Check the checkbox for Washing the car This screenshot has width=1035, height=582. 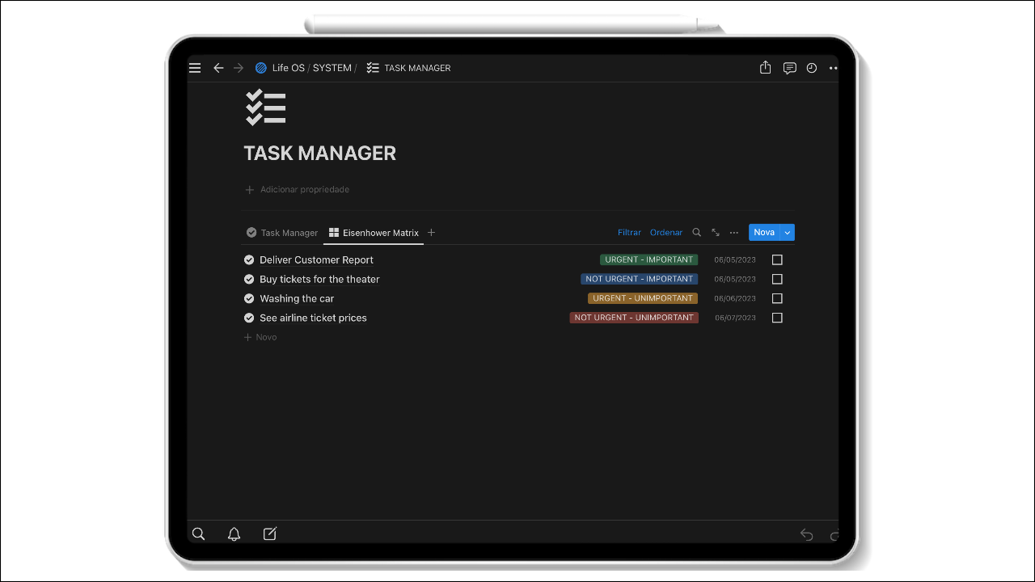[x=777, y=298]
